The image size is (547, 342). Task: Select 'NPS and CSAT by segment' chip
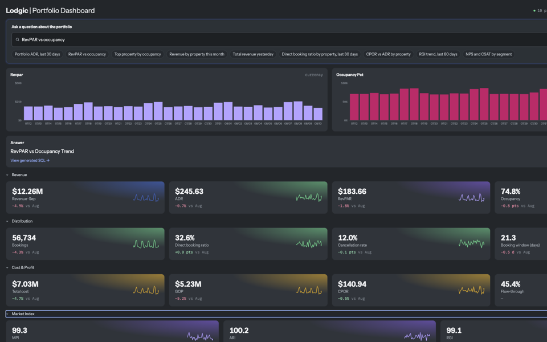point(488,54)
